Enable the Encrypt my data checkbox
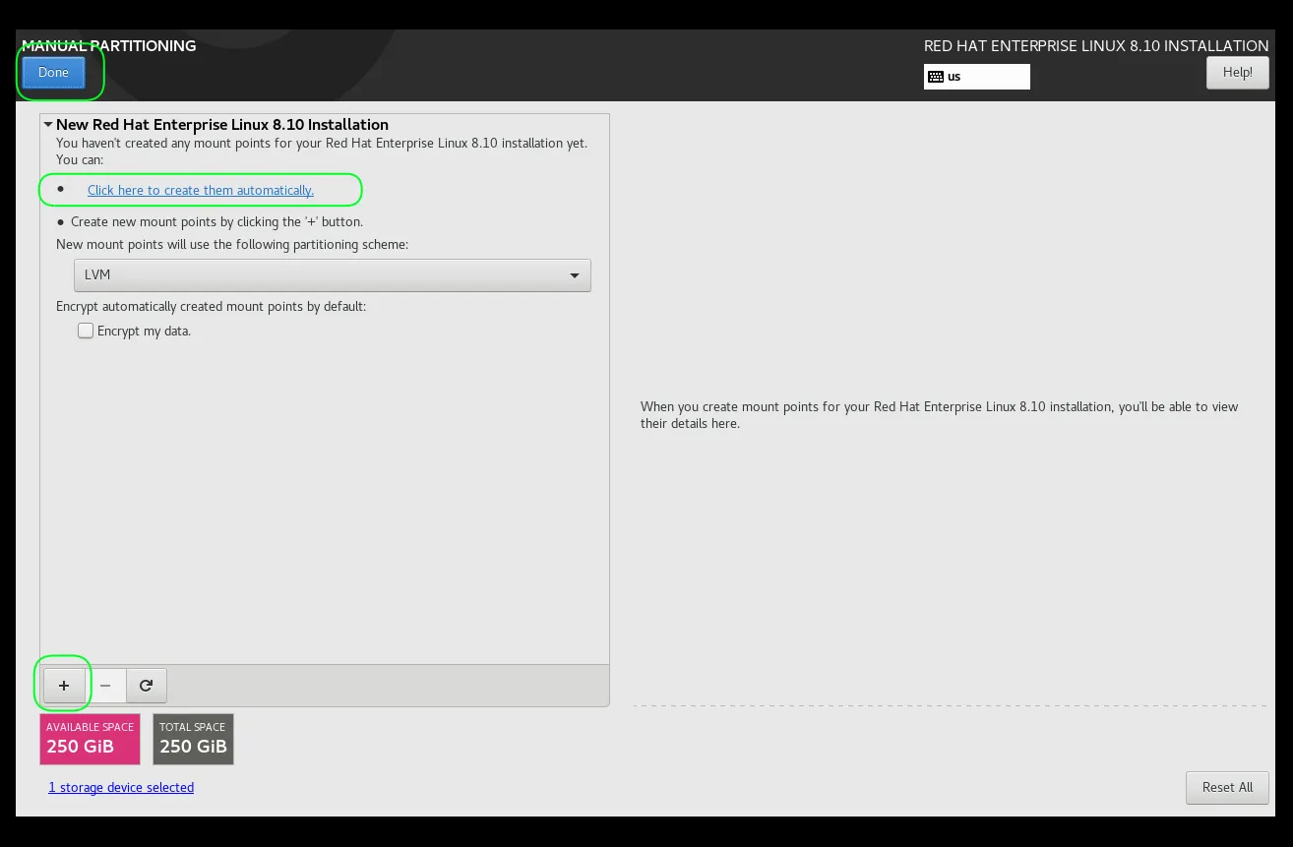 86,332
